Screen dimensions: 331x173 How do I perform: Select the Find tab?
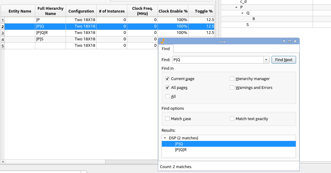point(166,49)
